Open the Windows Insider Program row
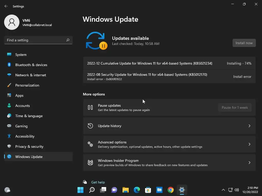 (x=169, y=163)
